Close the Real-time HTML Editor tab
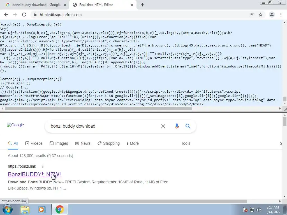Viewport: 287px width, 215px height. click(132, 5)
